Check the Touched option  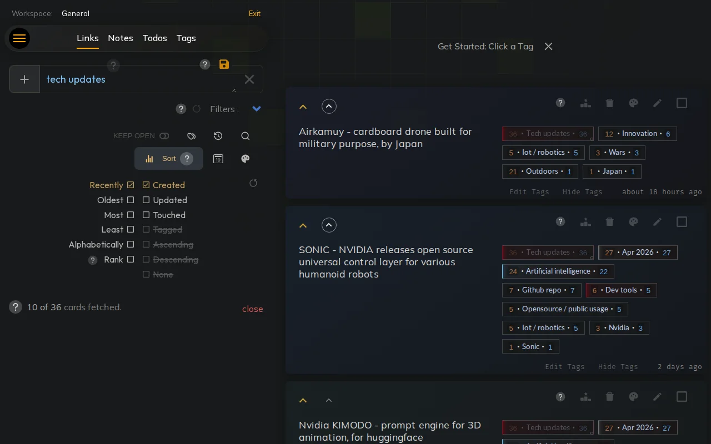(x=146, y=215)
